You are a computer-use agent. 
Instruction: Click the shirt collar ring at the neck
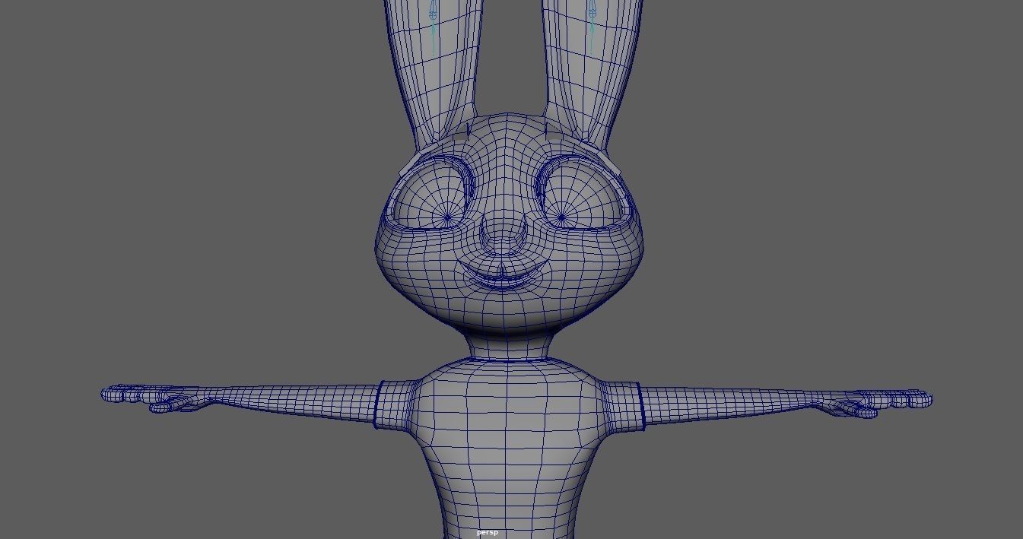[x=507, y=359]
